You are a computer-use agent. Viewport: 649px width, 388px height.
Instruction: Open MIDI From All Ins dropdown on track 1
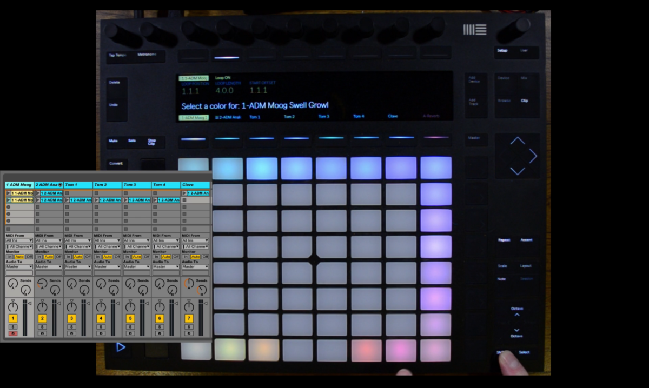[x=19, y=240]
